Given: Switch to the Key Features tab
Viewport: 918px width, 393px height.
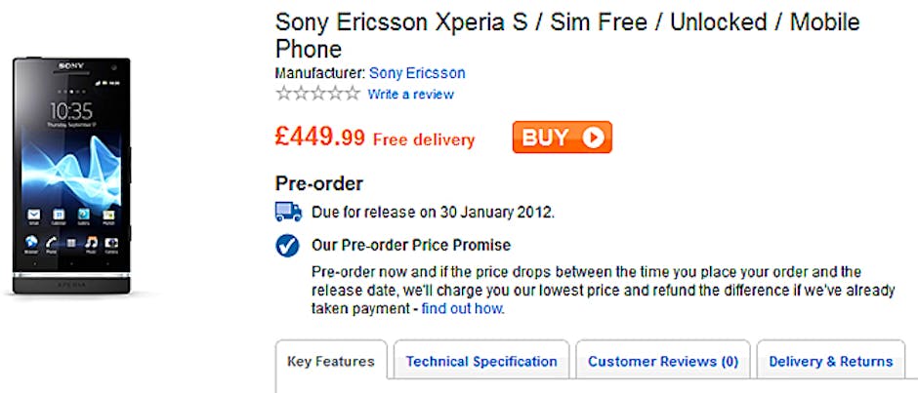Looking at the screenshot, I should (x=331, y=362).
